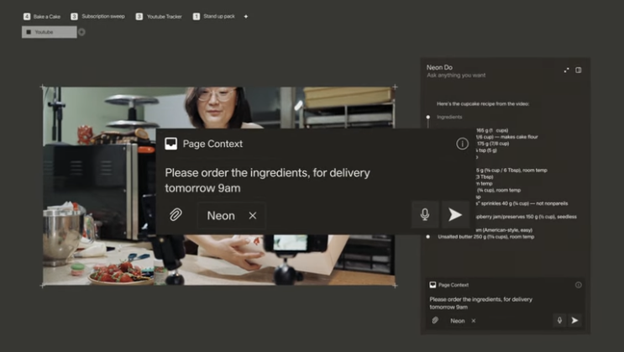Click the paperclip in the Neon Do panel

[x=435, y=320]
